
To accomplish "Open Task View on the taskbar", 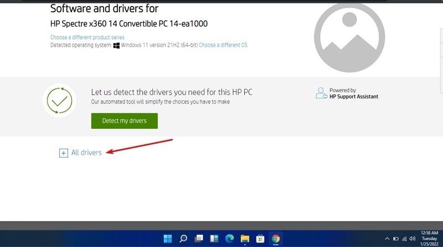I will coord(199,239).
